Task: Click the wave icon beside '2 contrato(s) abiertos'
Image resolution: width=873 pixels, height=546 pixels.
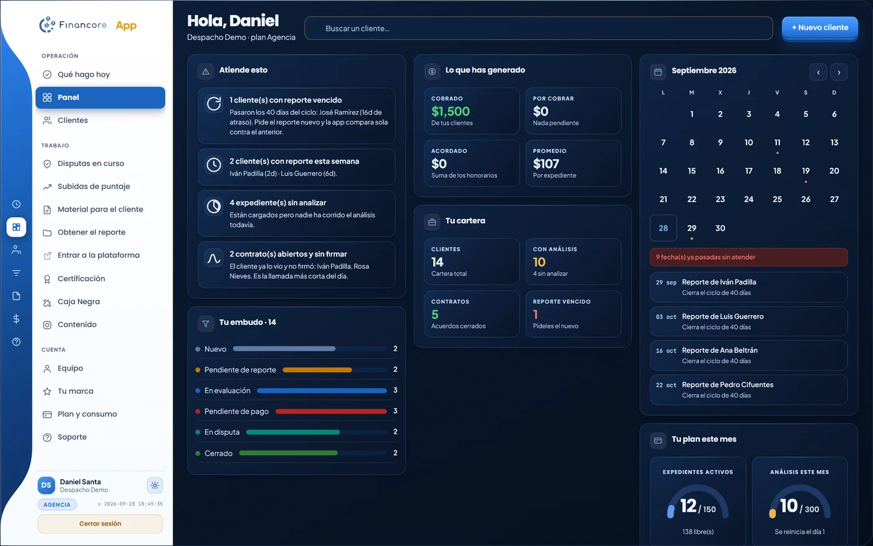Action: click(x=214, y=258)
